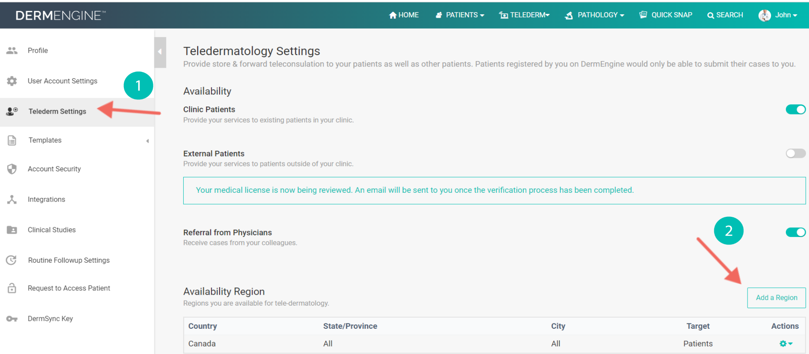Click the Availability Region heading
Viewport: 809px width, 354px height.
pyautogui.click(x=224, y=291)
